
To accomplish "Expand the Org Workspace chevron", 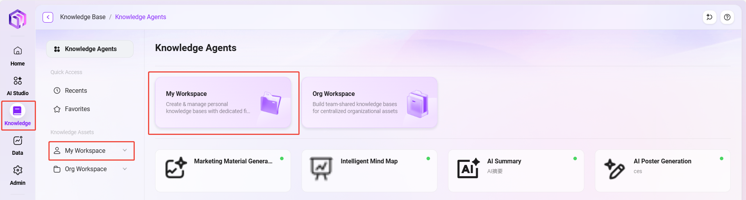I will (125, 169).
